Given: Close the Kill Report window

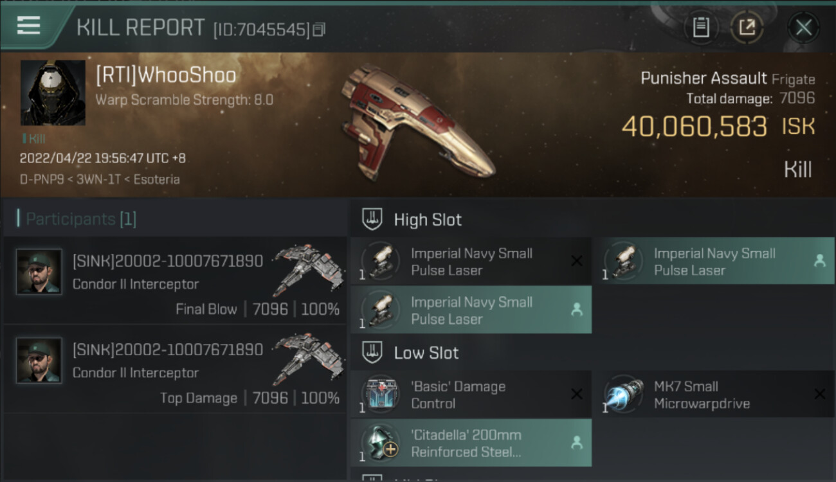Looking at the screenshot, I should pos(803,27).
